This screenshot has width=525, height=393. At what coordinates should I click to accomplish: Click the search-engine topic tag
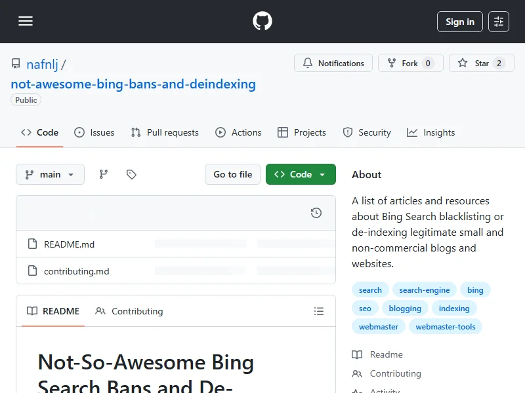tap(425, 290)
